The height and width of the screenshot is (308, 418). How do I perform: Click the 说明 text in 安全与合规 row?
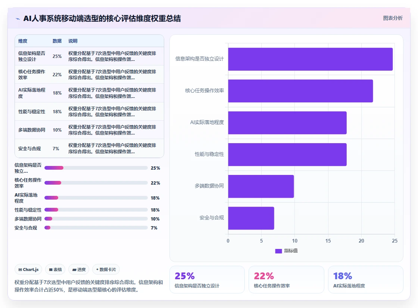click(x=112, y=148)
